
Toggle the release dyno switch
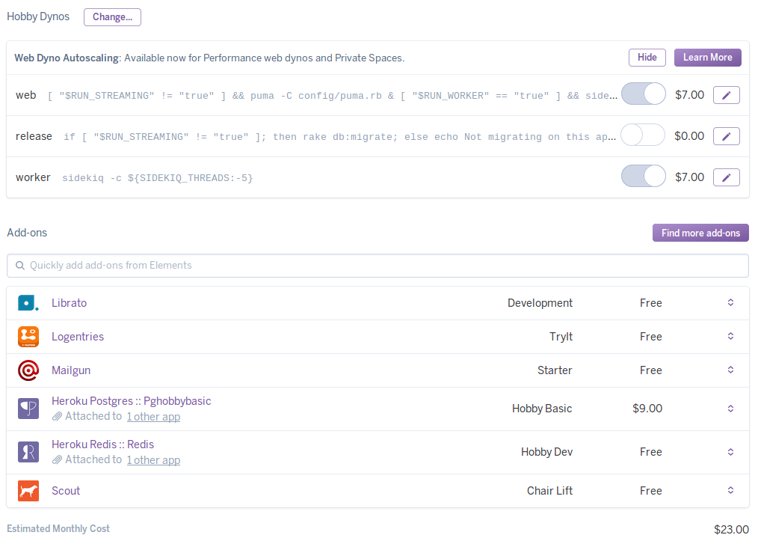(643, 135)
